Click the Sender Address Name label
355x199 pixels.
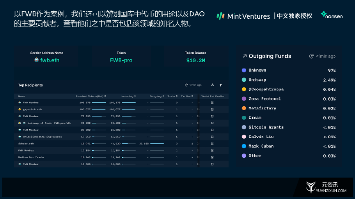click(x=47, y=53)
